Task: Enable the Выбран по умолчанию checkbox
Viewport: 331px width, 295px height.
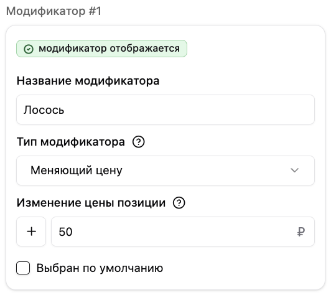Action: click(23, 268)
